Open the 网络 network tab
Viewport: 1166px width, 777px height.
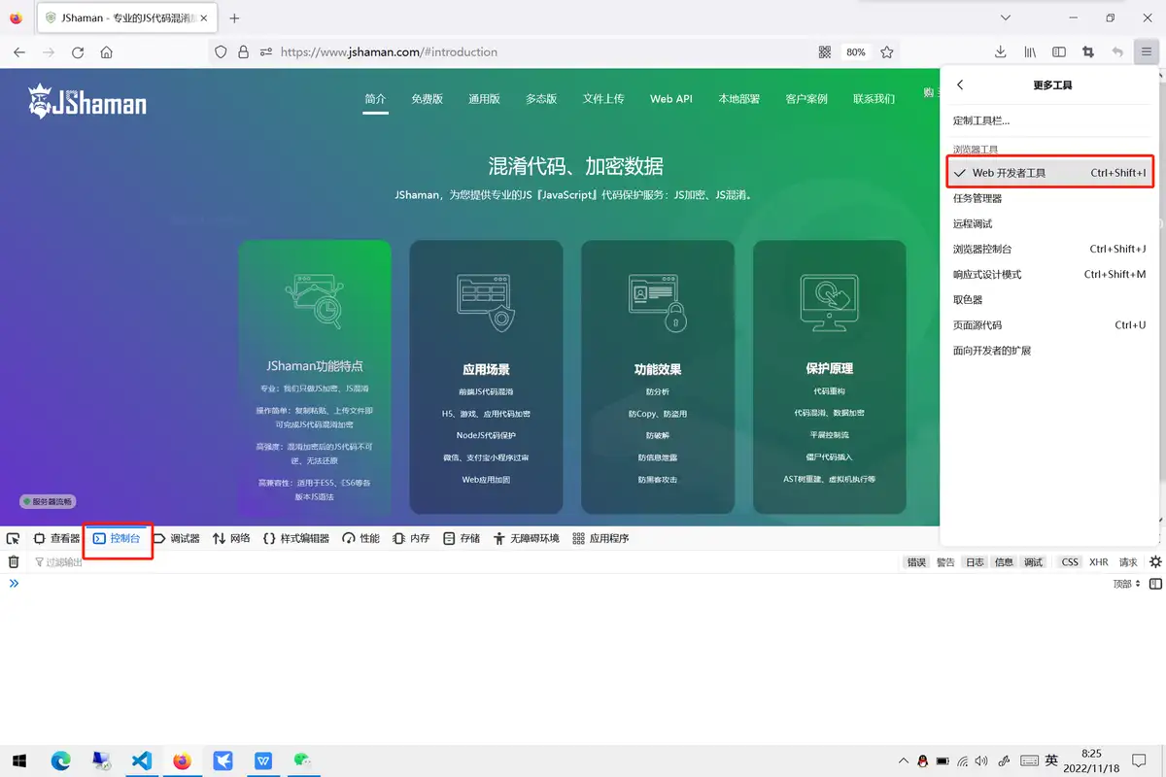click(x=231, y=538)
